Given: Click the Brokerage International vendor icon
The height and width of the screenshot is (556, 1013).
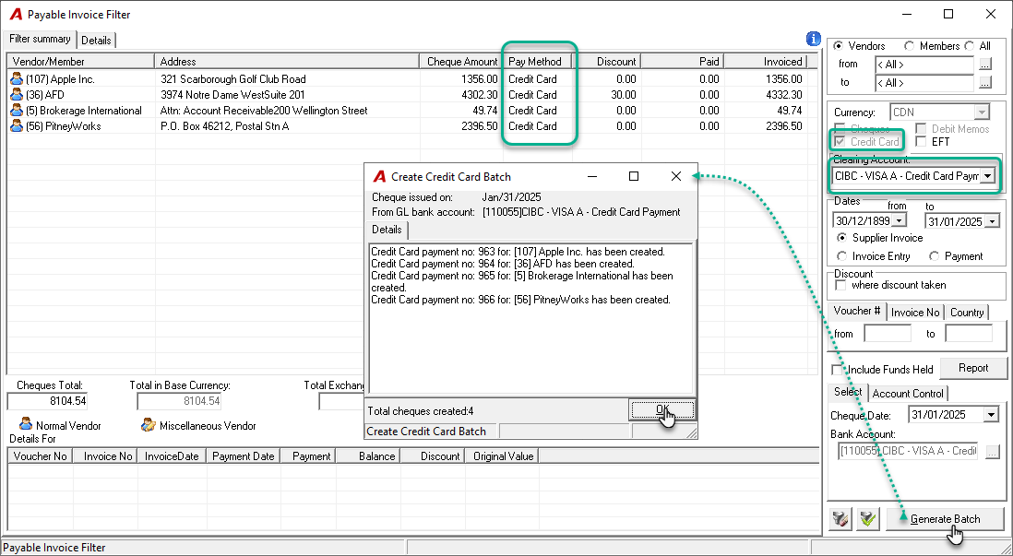Looking at the screenshot, I should (17, 111).
